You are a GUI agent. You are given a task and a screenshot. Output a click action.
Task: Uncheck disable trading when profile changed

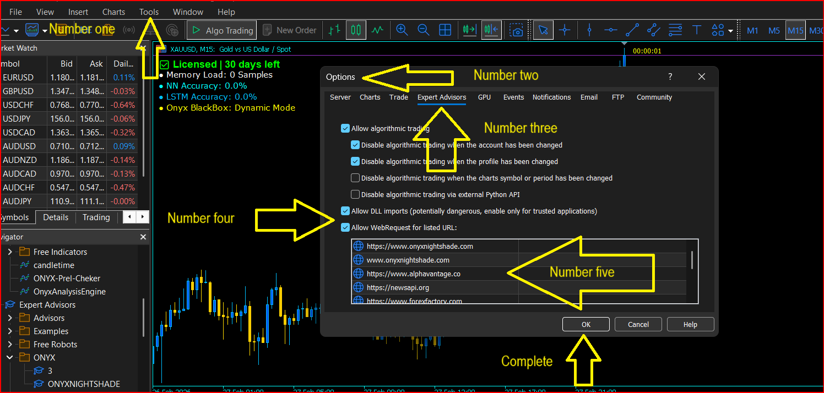point(355,162)
